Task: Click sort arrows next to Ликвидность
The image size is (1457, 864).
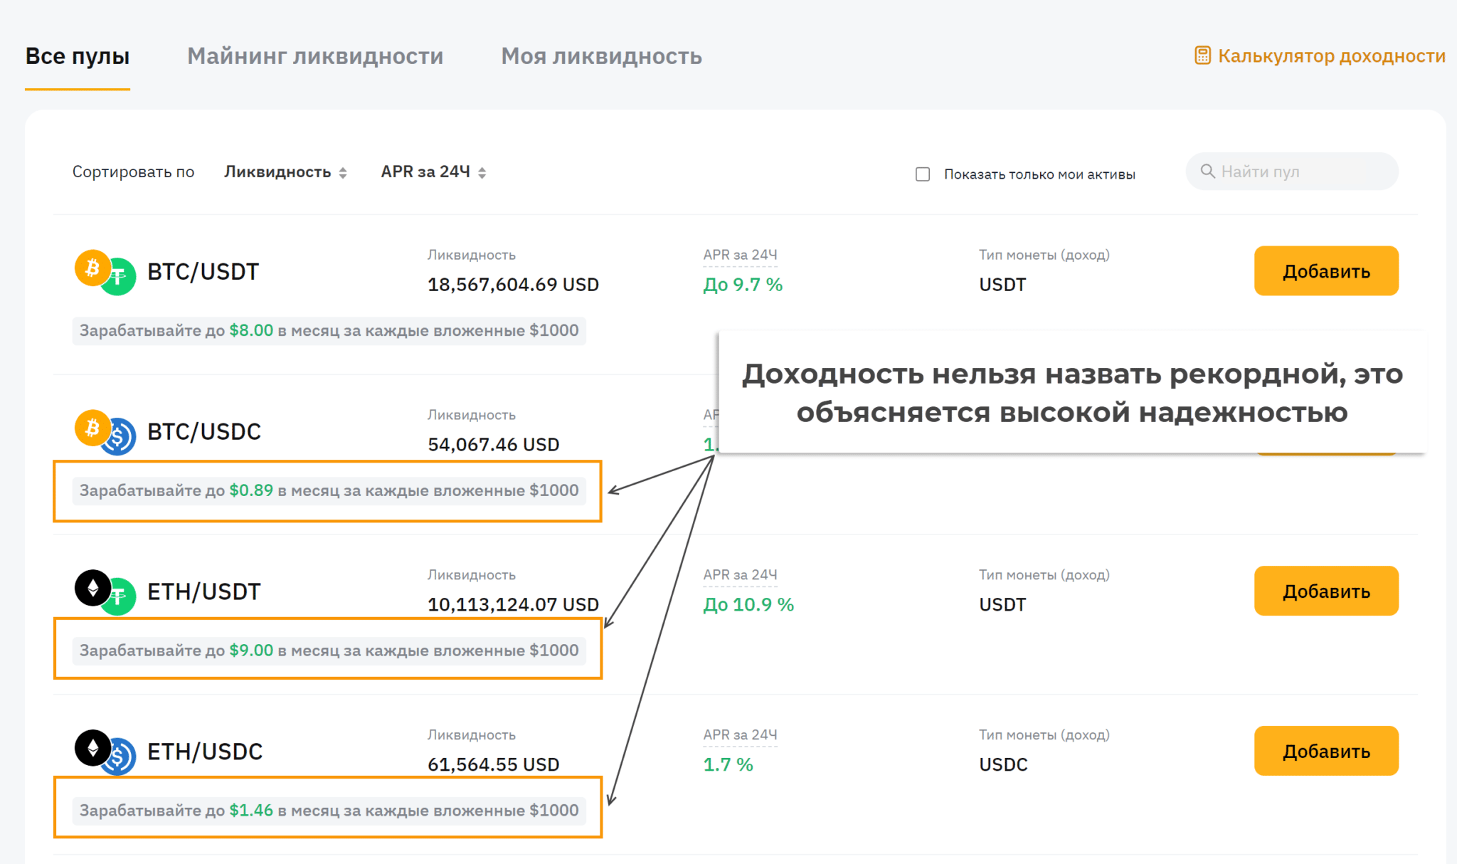Action: pos(343,172)
